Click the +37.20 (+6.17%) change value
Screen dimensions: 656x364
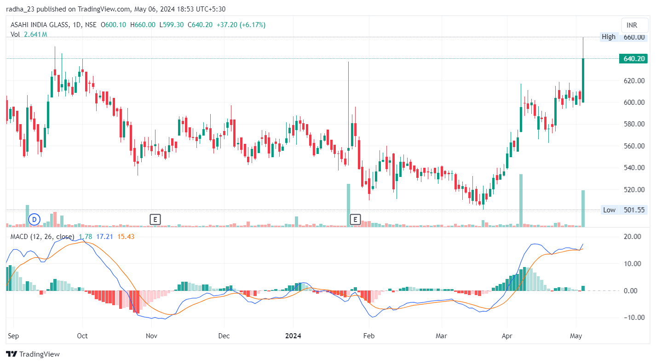pos(241,25)
